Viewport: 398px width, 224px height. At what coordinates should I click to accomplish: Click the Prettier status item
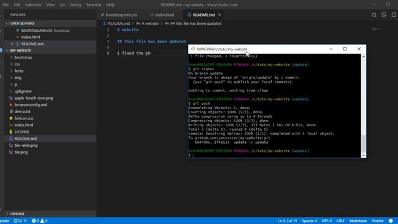point(377,221)
